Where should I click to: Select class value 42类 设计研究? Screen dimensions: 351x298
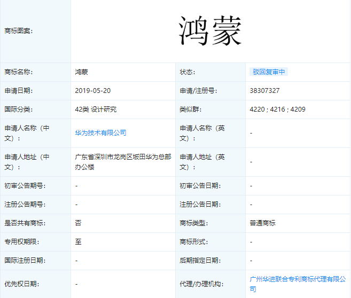point(96,109)
